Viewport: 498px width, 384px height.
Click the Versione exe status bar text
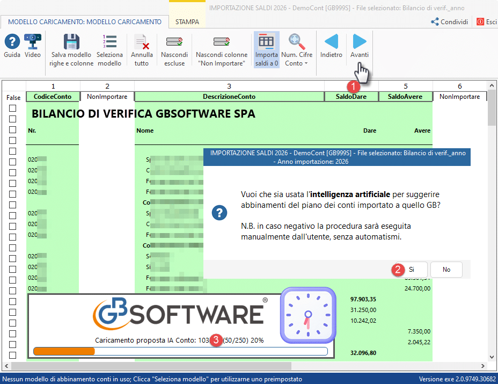click(x=457, y=379)
